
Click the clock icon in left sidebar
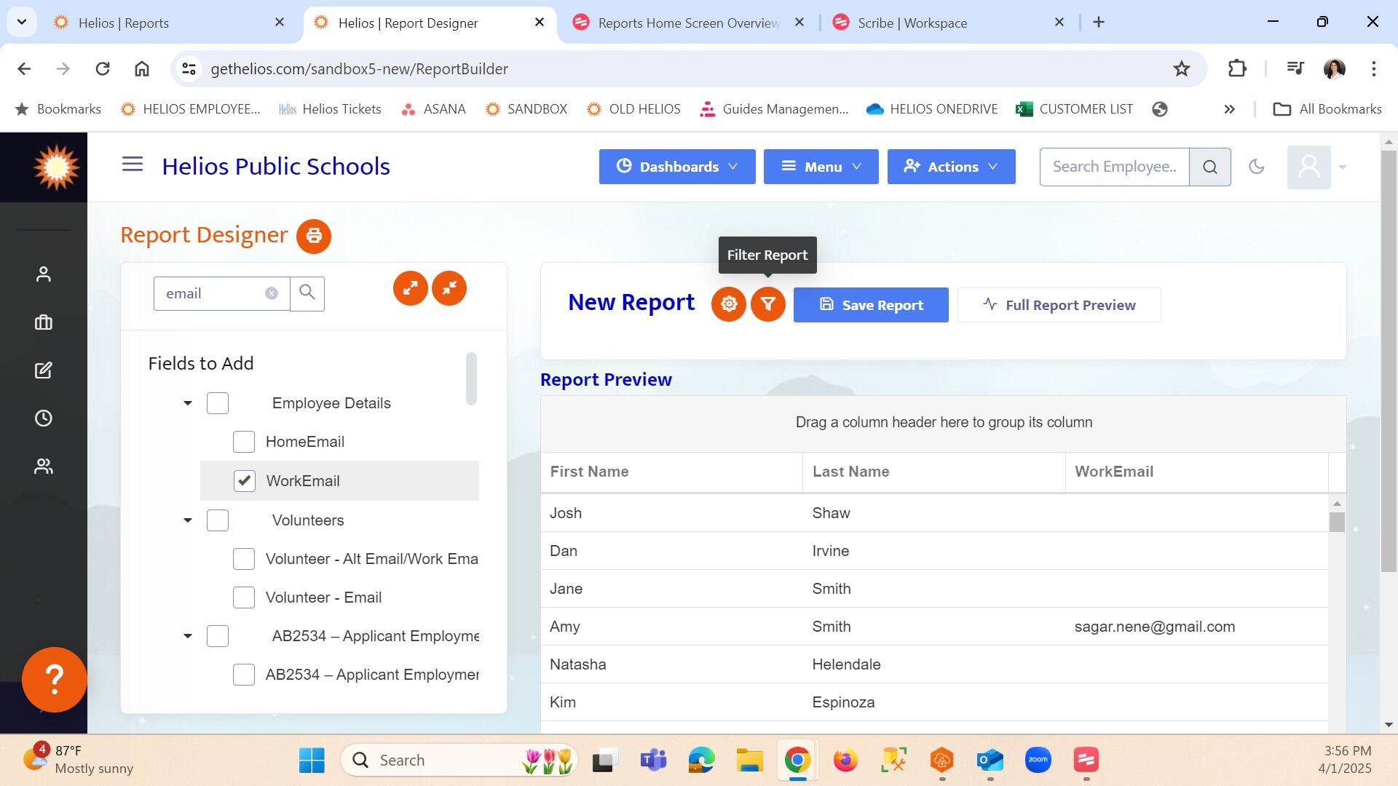coord(44,418)
